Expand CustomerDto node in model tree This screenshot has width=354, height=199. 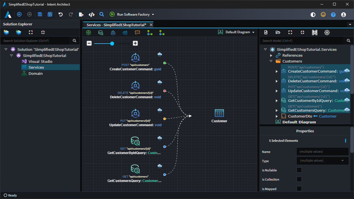coord(277,116)
